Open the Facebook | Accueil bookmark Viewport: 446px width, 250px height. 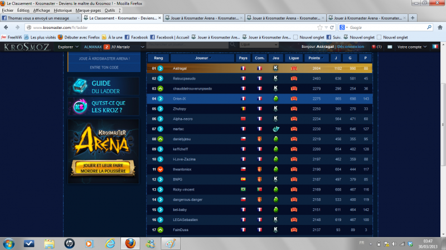(x=169, y=37)
